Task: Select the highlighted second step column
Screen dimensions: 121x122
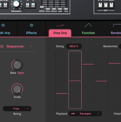Action: (75, 80)
